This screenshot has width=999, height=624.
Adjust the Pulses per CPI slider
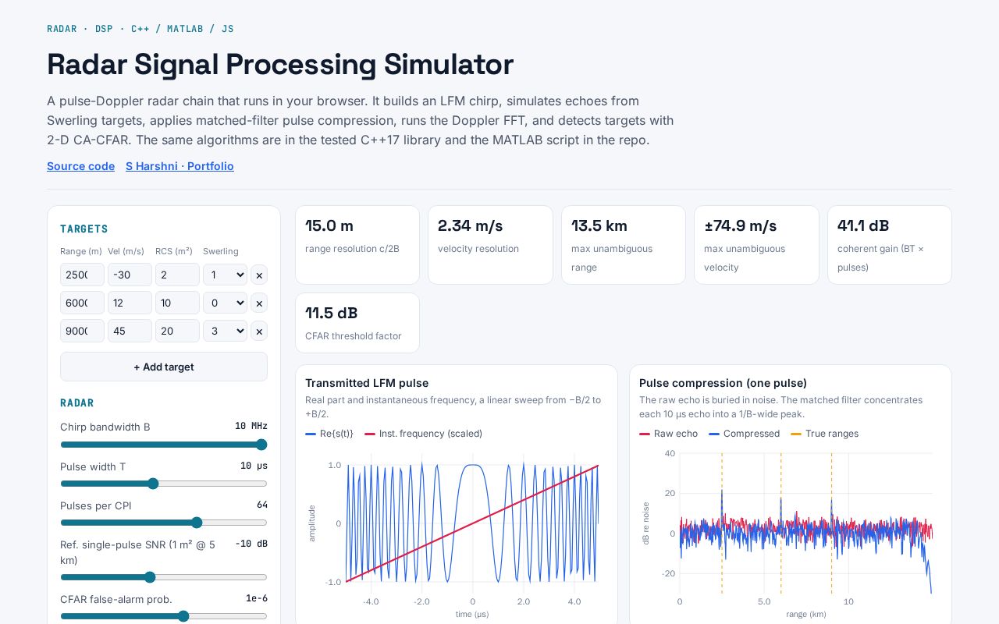tap(164, 523)
